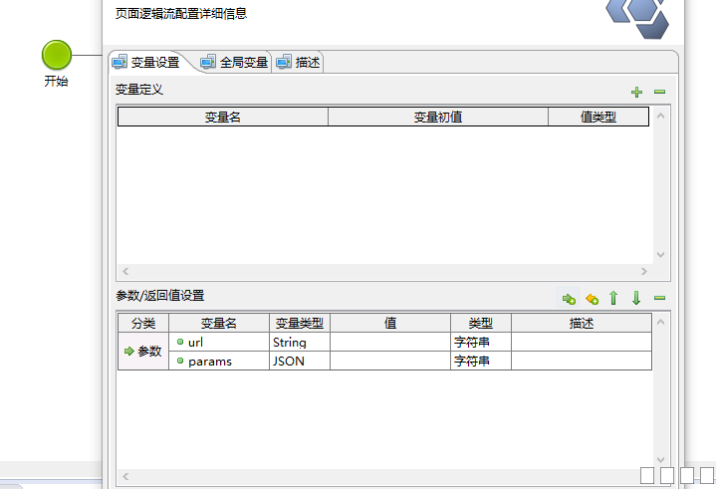
Task: Move row up with green up arrow
Action: 613,298
